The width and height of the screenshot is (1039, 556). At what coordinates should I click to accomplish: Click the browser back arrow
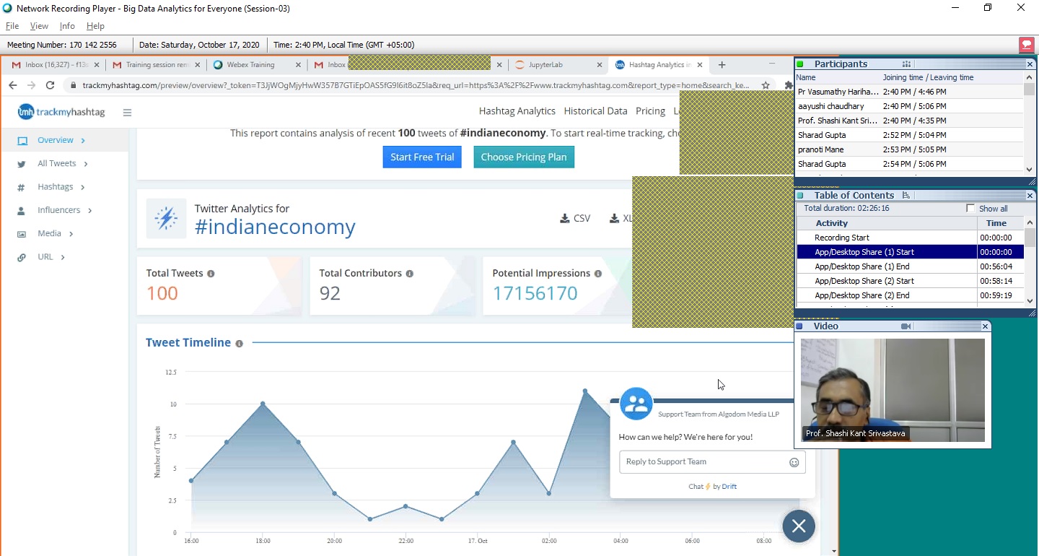[13, 85]
